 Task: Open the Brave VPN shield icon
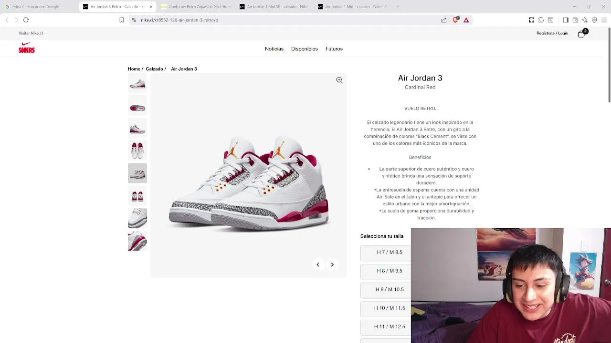click(594, 20)
